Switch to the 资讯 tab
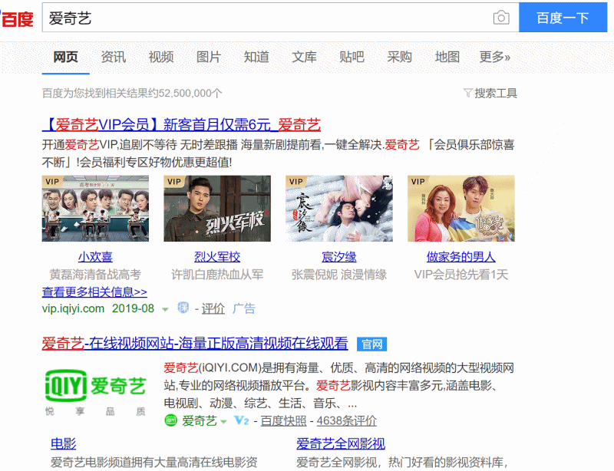614x471 pixels. pyautogui.click(x=113, y=57)
